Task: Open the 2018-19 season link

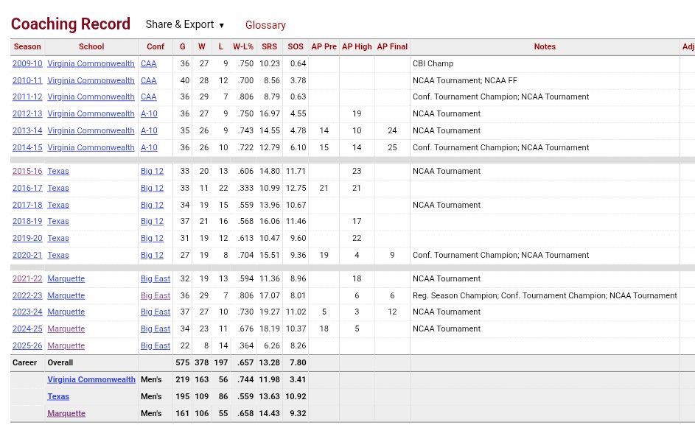Action: point(27,221)
